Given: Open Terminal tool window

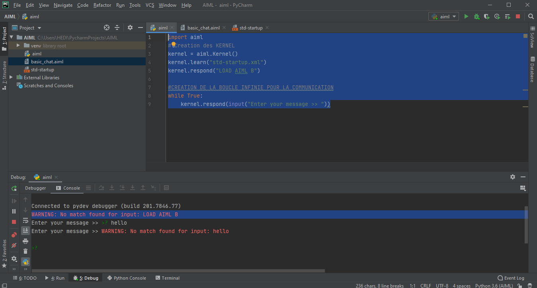Looking at the screenshot, I should [x=168, y=278].
